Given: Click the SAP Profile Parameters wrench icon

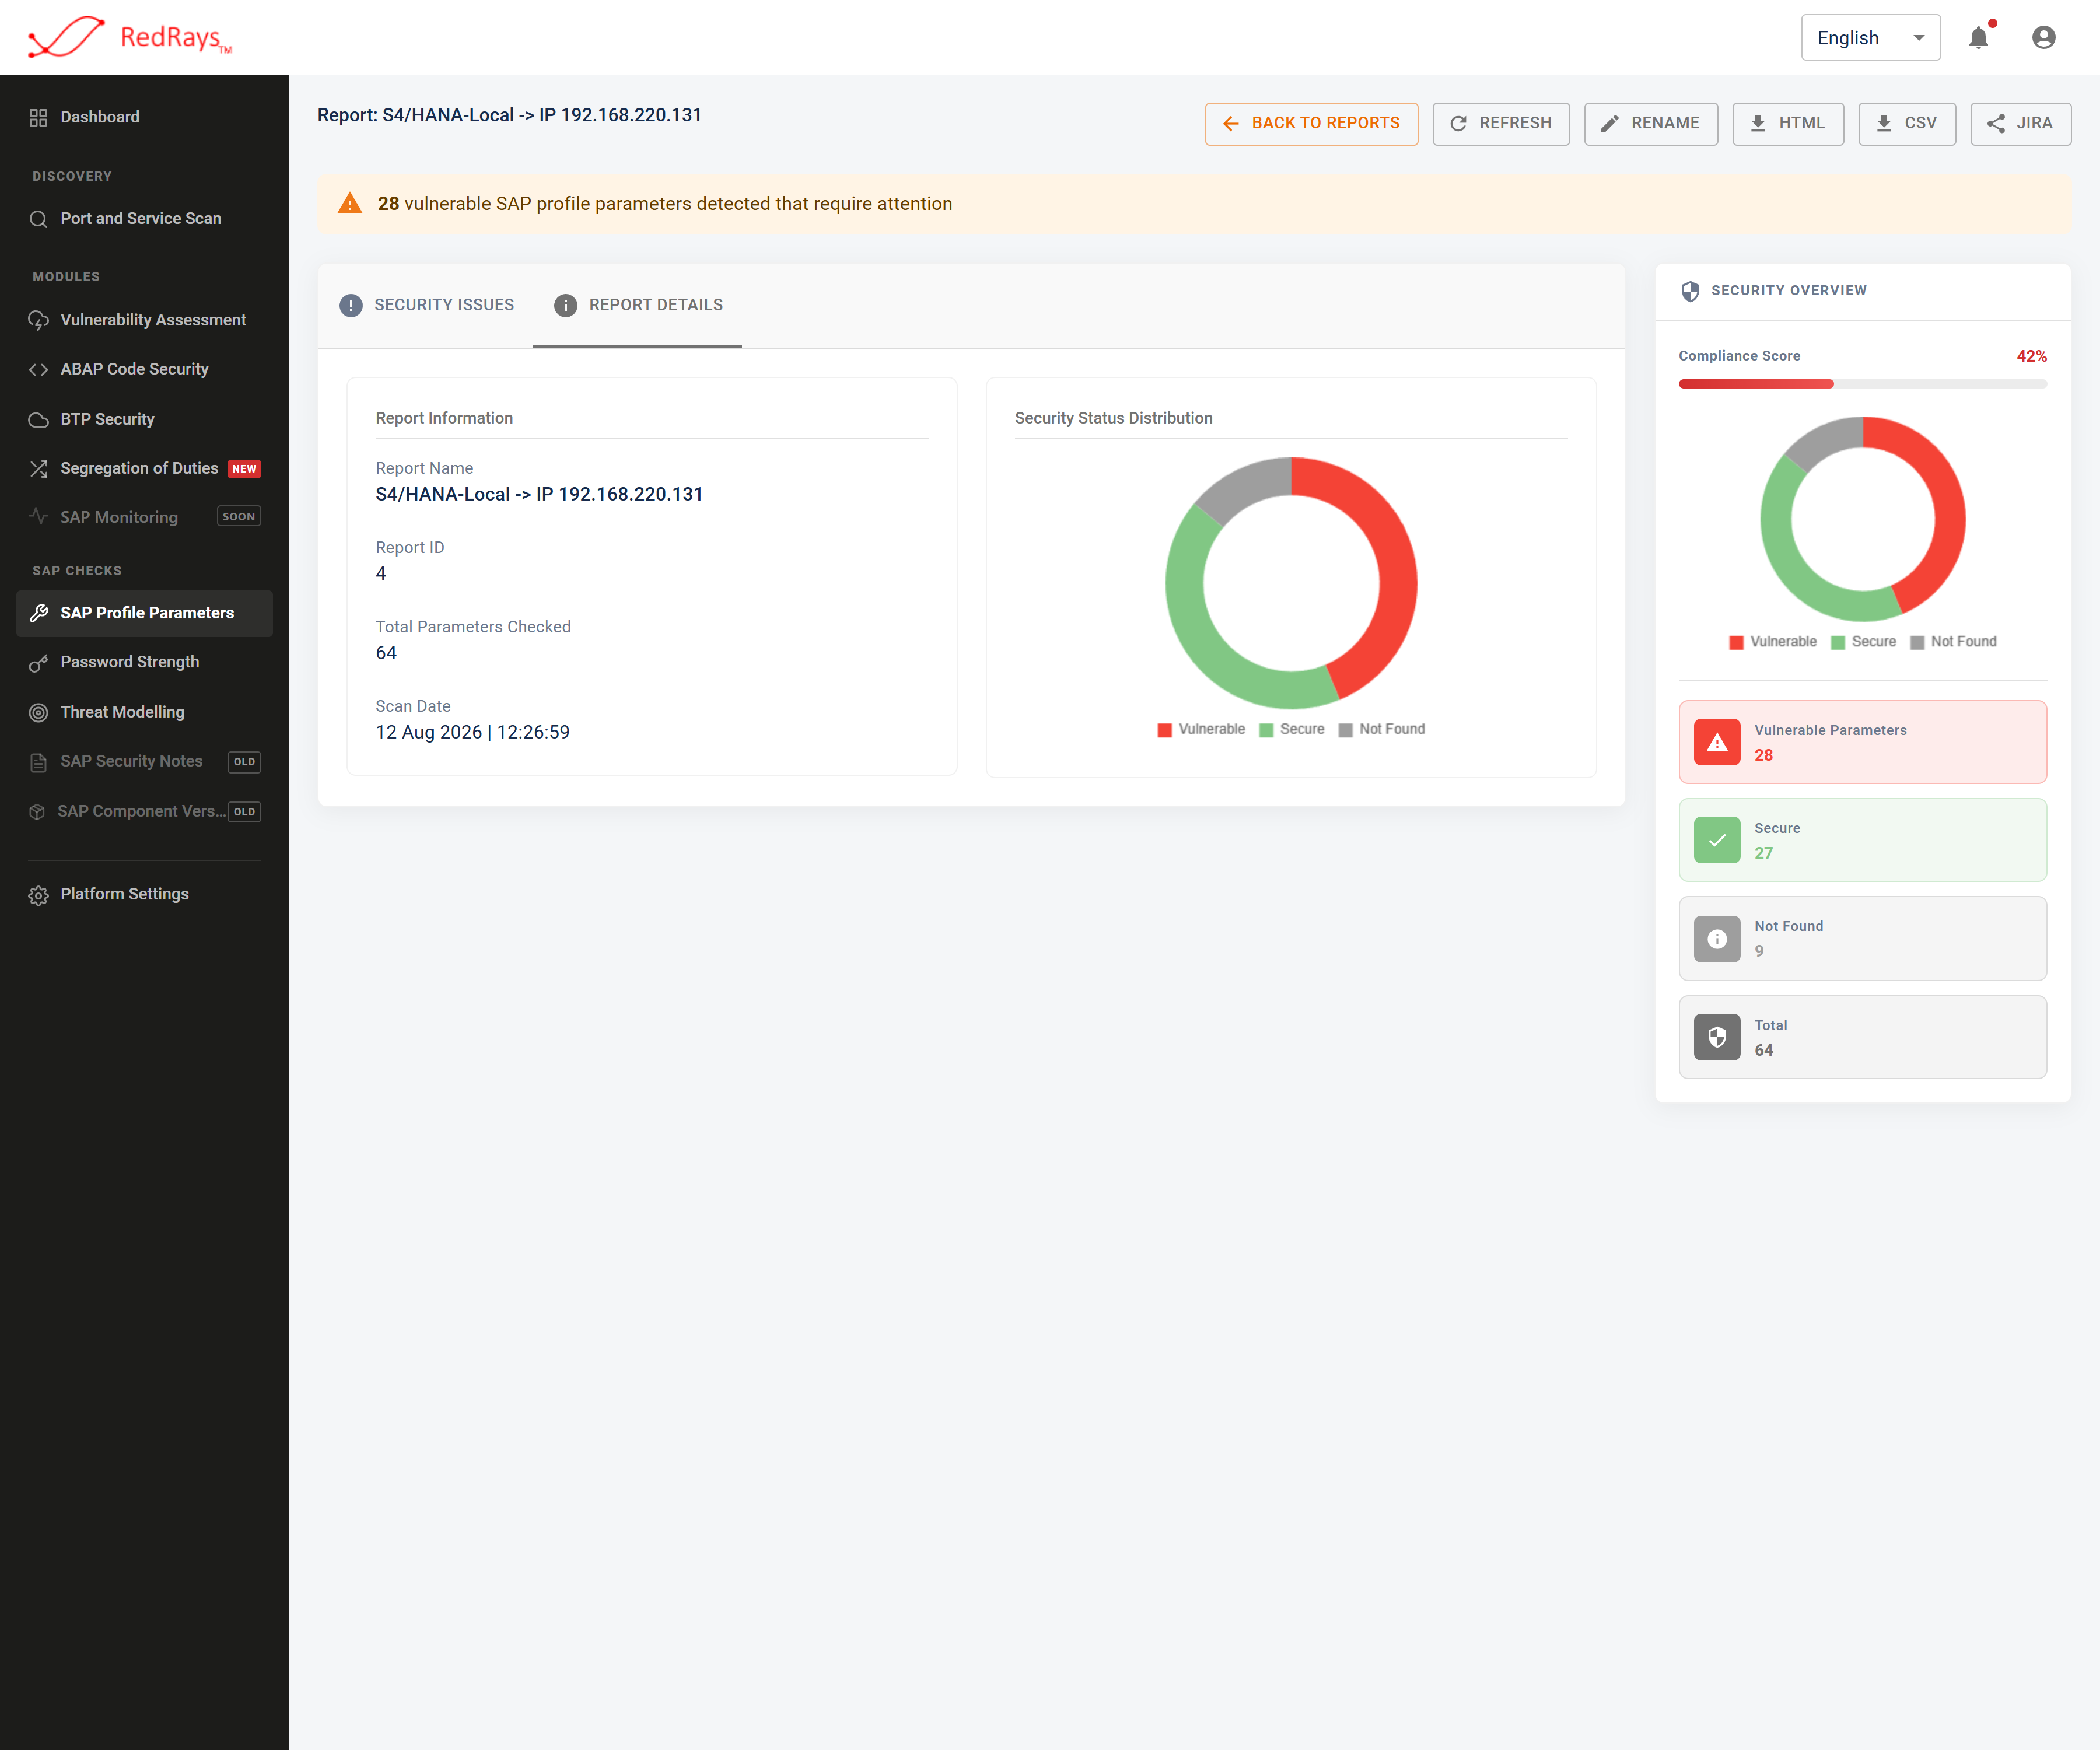Looking at the screenshot, I should [38, 613].
